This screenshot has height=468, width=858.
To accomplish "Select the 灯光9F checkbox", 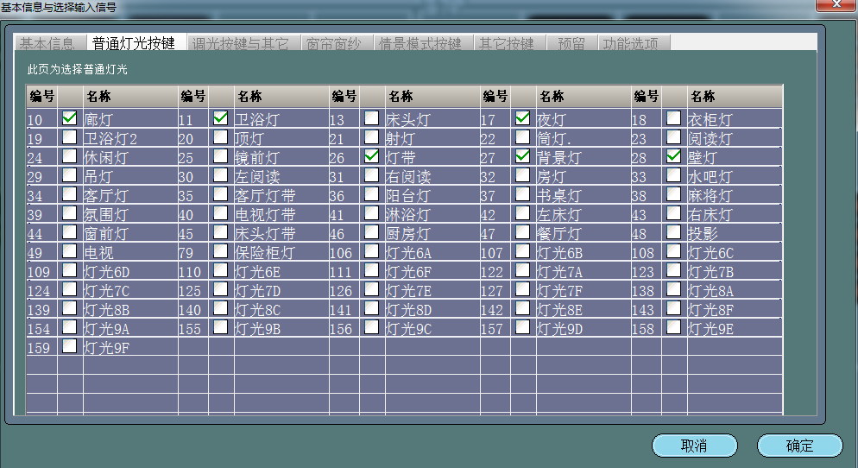I will (x=70, y=346).
